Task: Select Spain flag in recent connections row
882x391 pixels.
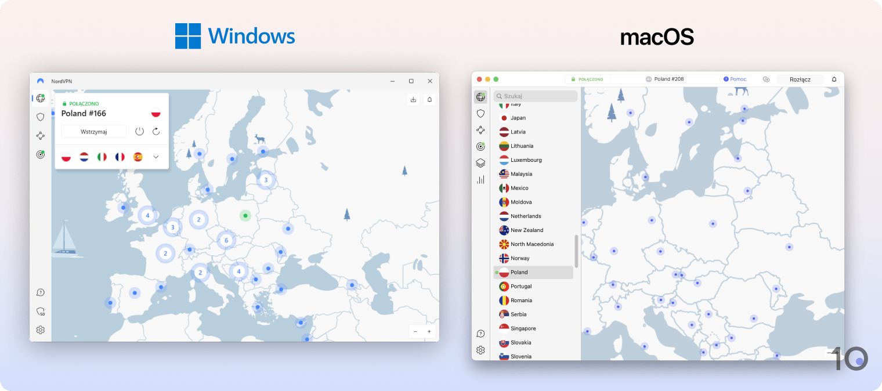Action: 138,157
